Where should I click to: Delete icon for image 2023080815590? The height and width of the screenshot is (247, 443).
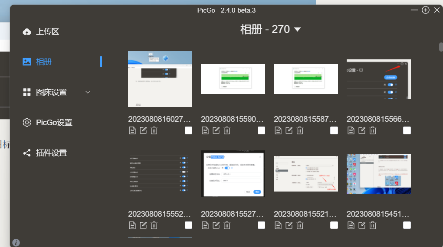227,130
